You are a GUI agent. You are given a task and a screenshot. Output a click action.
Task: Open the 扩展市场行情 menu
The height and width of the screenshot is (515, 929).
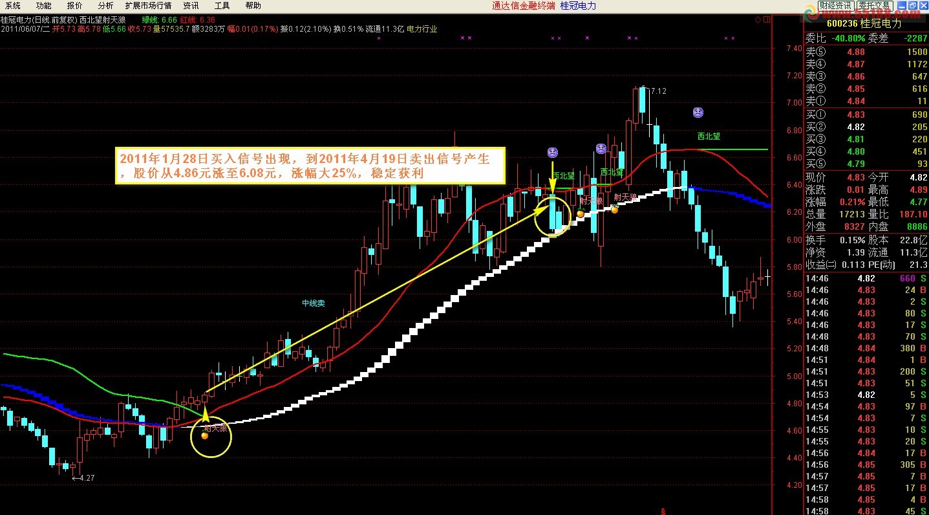coord(148,6)
